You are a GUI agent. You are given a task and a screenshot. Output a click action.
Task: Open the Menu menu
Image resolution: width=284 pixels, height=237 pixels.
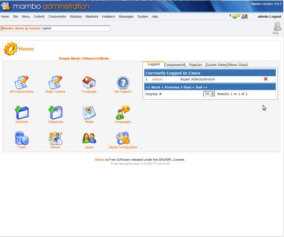tap(26, 17)
